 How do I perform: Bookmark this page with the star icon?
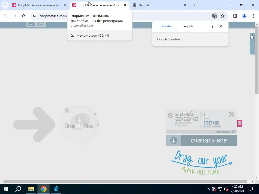[x=223, y=16]
